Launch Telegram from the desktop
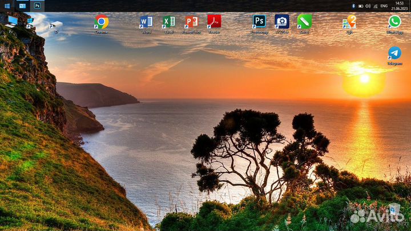Screen dimensions: 411x231 [394, 56]
